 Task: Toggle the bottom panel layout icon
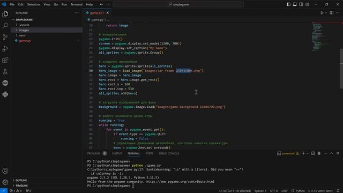tap(295, 4)
